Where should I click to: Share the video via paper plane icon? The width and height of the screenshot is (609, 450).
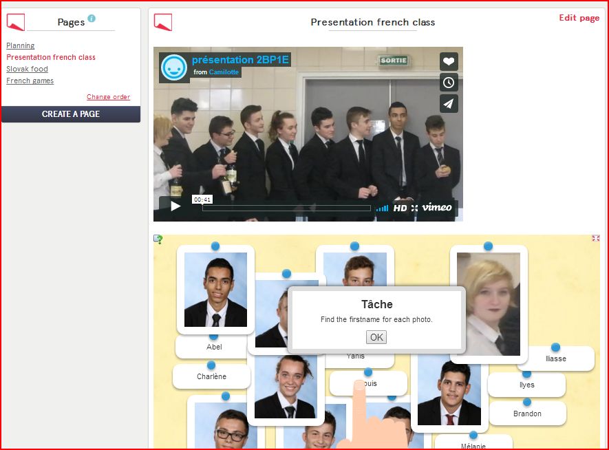click(449, 103)
